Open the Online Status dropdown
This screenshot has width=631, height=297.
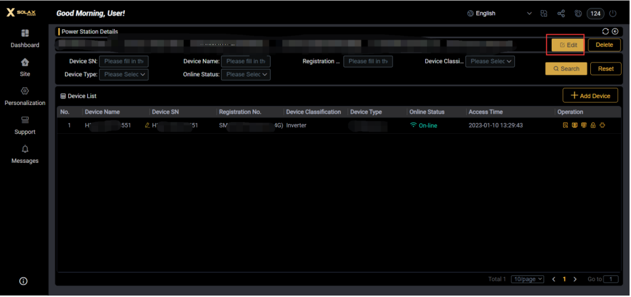tap(246, 74)
